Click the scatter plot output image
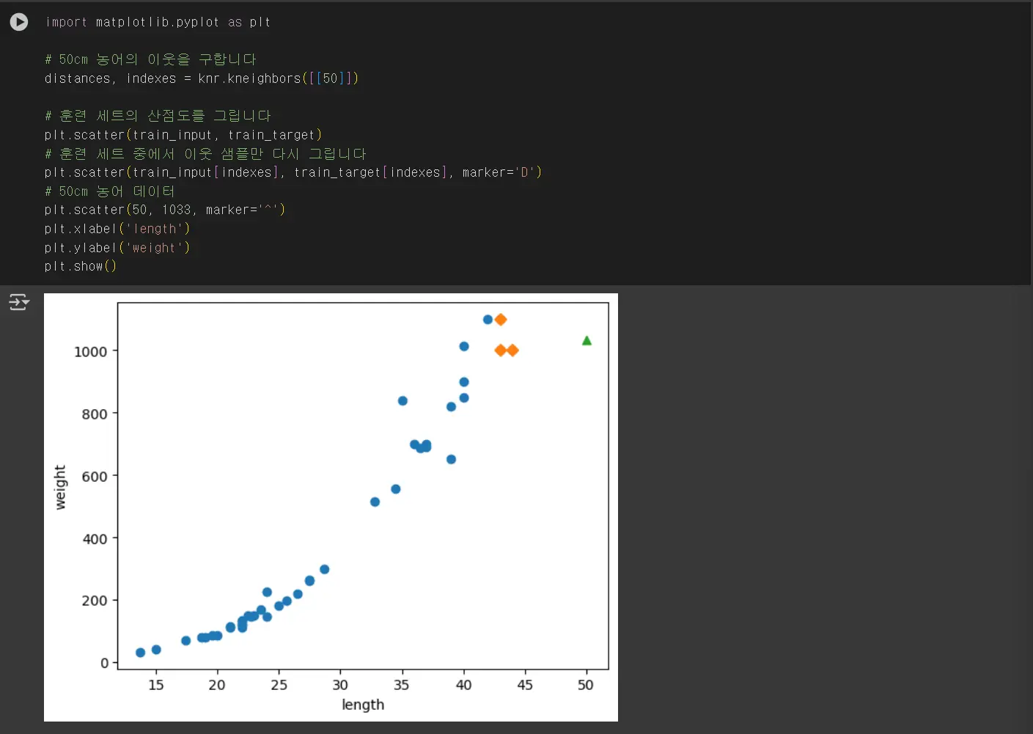 coord(331,507)
